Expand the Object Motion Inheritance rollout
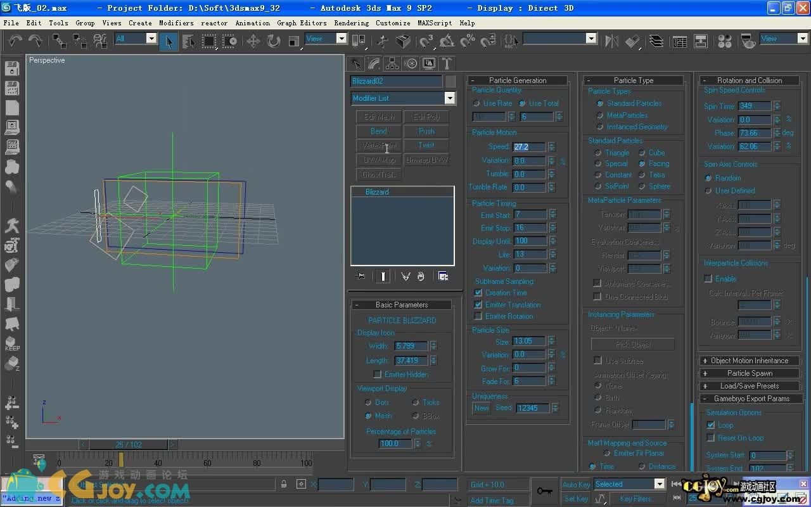 pyautogui.click(x=750, y=361)
